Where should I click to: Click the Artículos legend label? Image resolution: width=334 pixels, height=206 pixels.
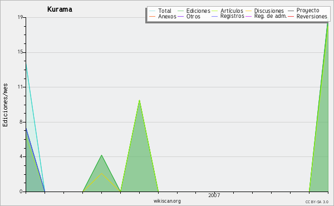[x=232, y=11]
